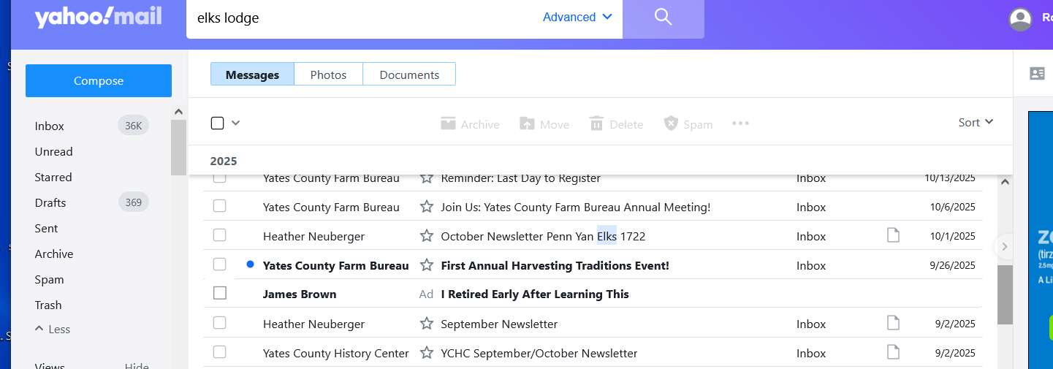Viewport: 1053px width, 369px height.
Task: Click sidebar scroll up arrow
Action: (x=178, y=112)
